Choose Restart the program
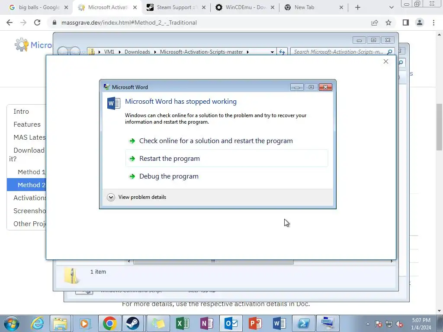 coord(227,158)
